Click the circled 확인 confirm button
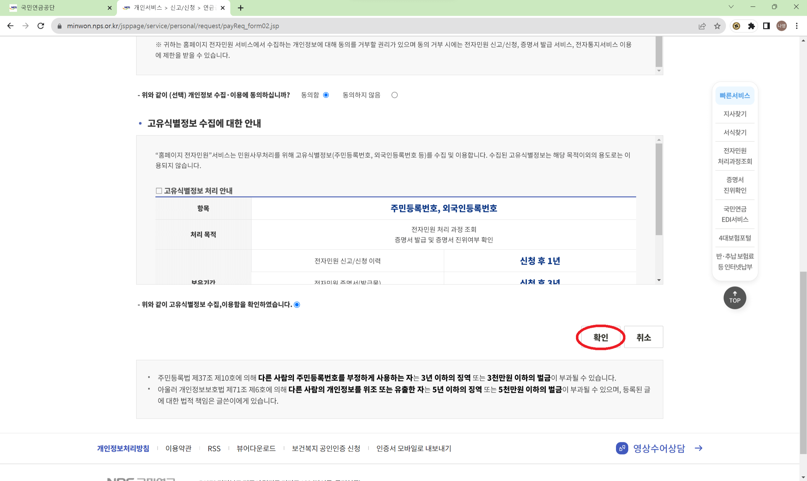This screenshot has width=807, height=481. (601, 337)
